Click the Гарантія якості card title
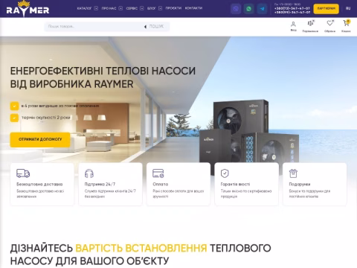Image resolution: width=357 pixels, height=268 pixels. click(x=235, y=184)
